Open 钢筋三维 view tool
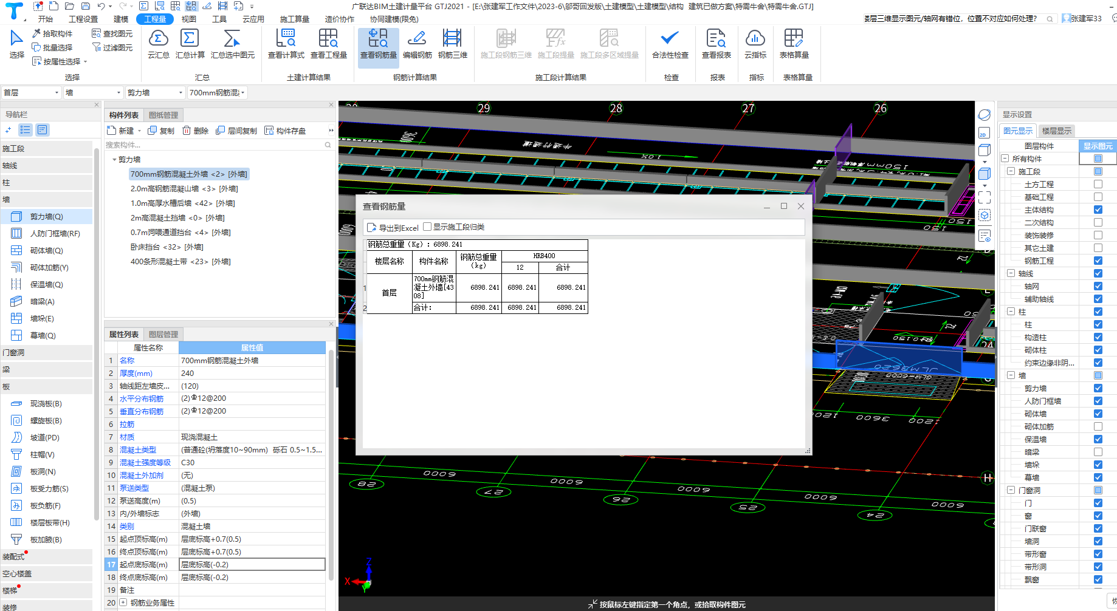Screen dimensions: 1117x611 click(x=452, y=44)
